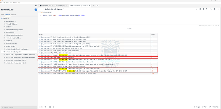Screen dimensions: 221x109
Task: Open the HTTP Requests query
Action: click(x=10, y=32)
